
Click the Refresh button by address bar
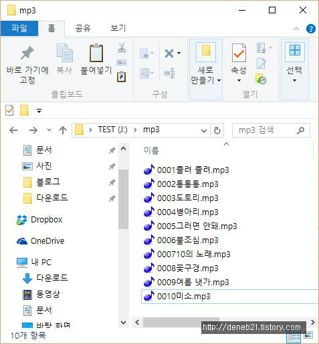tap(217, 130)
